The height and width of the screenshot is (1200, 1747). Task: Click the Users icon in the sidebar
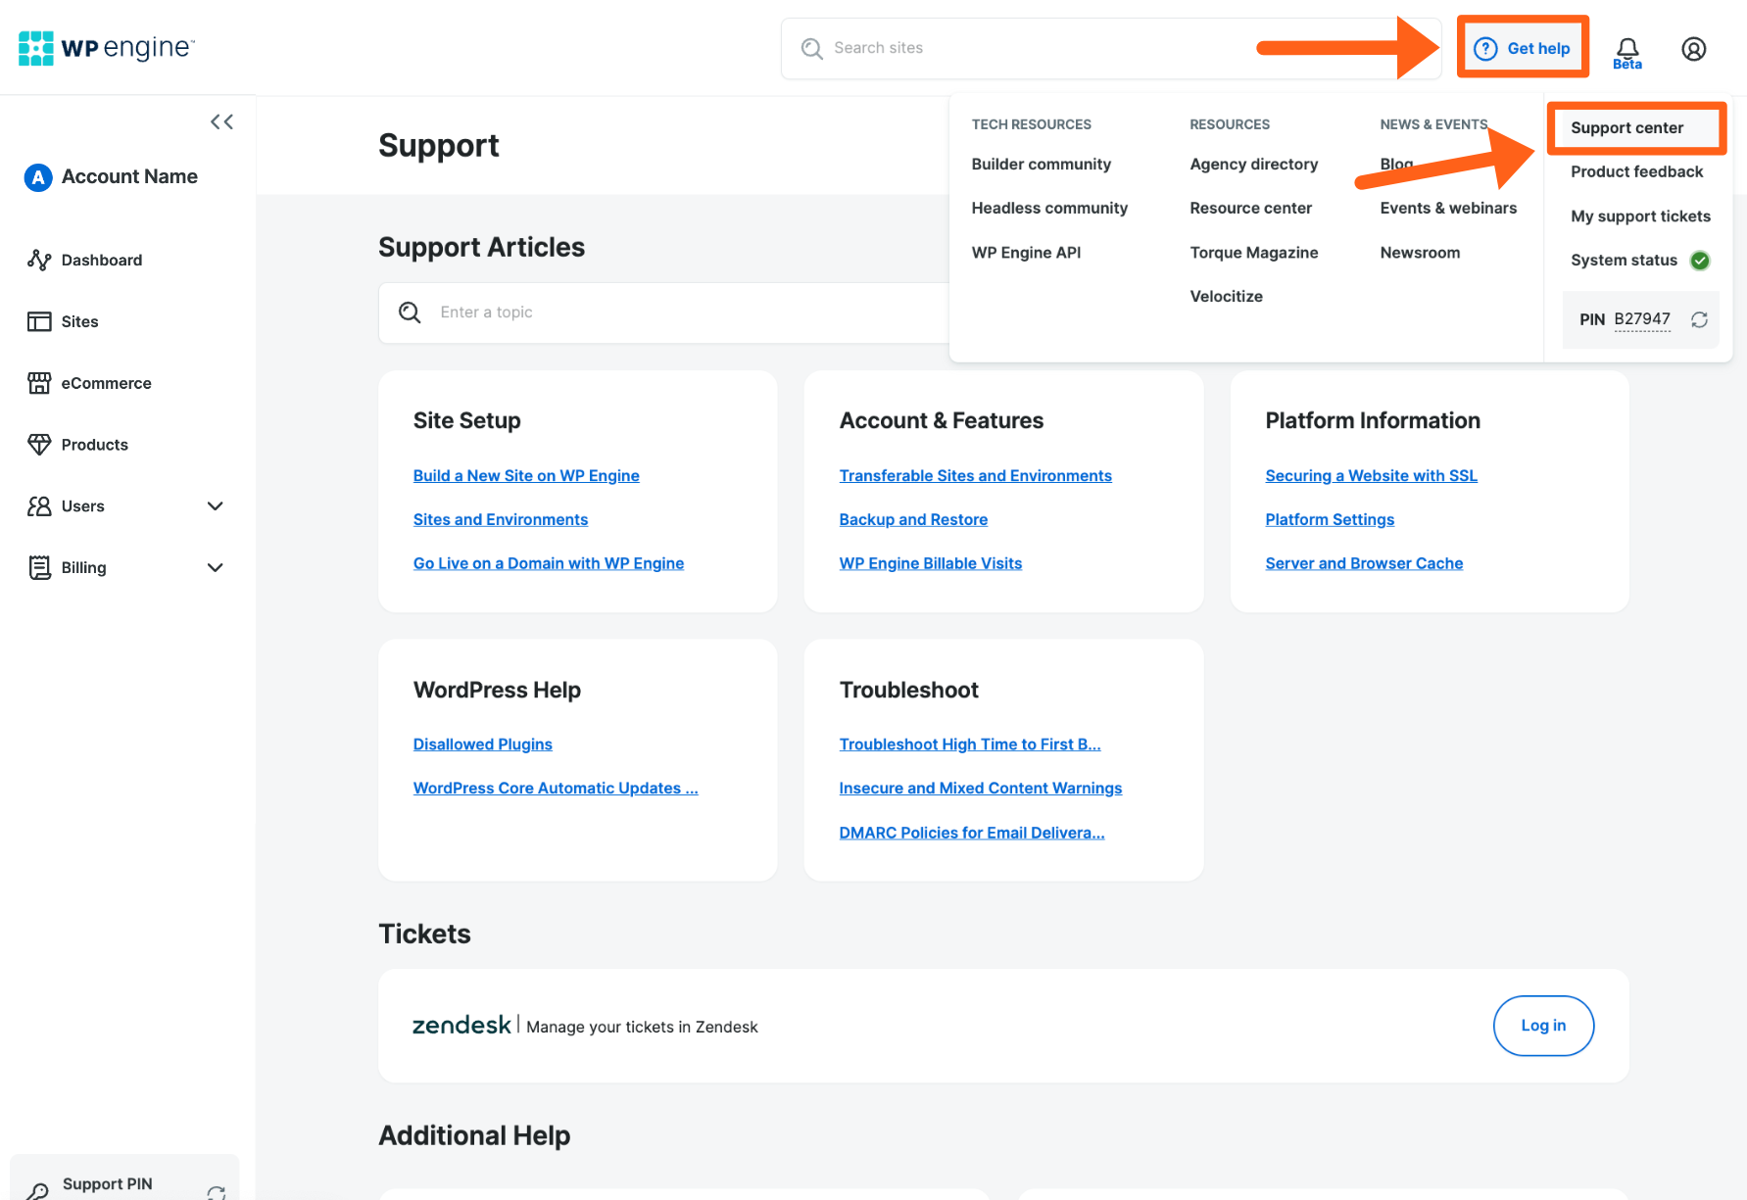tap(41, 505)
